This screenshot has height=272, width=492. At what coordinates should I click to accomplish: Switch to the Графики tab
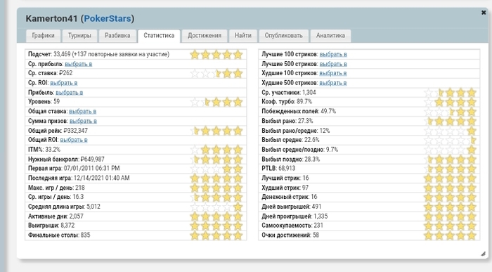coord(43,36)
